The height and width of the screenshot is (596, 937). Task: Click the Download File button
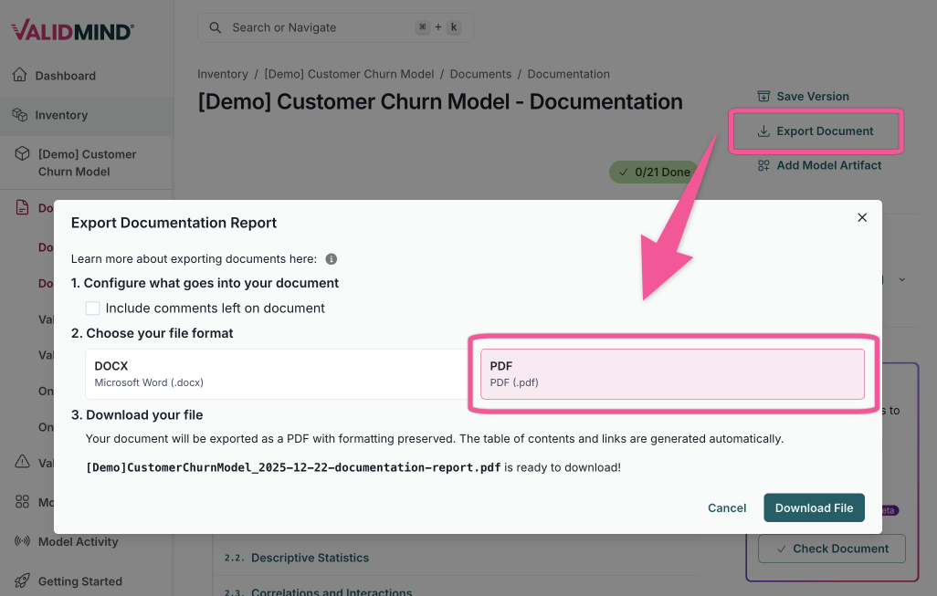(814, 508)
